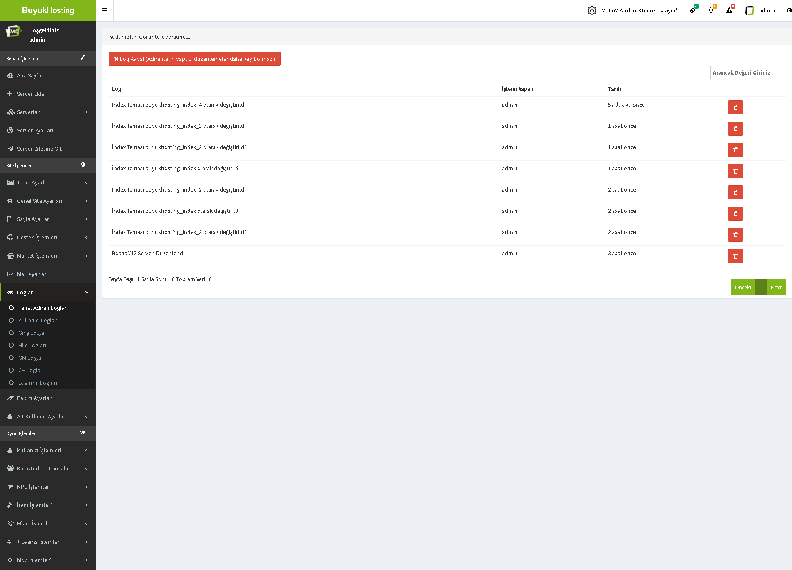Go to Next page of logs

pyautogui.click(x=776, y=287)
